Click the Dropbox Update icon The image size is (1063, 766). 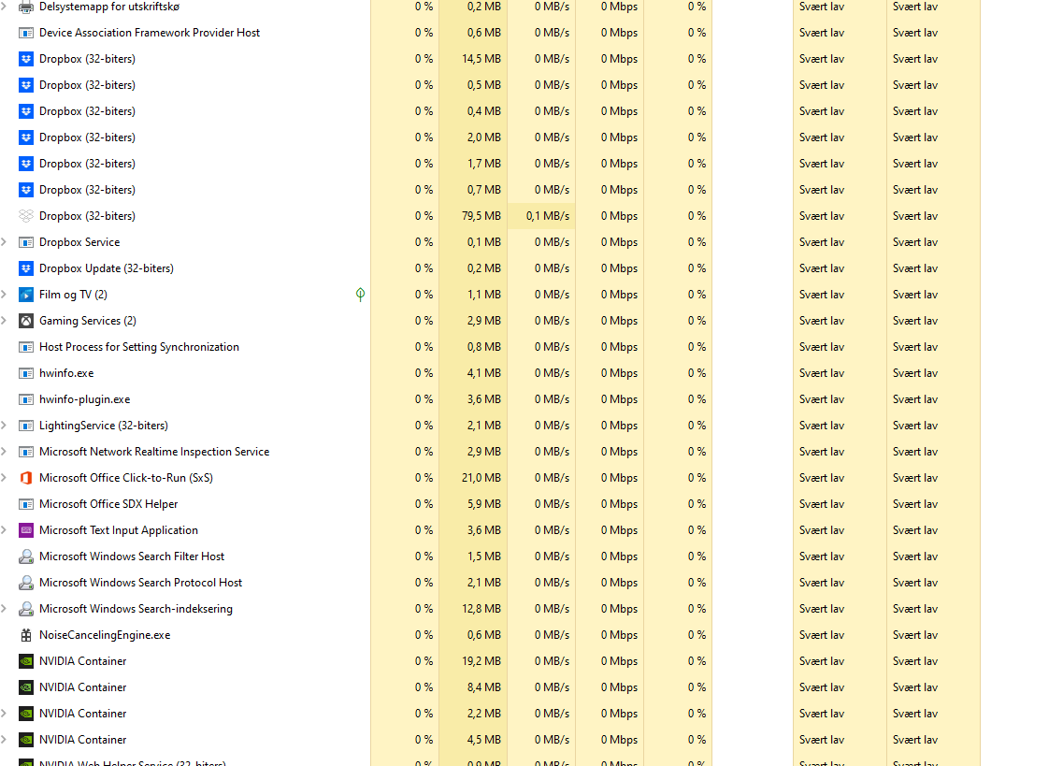point(26,268)
